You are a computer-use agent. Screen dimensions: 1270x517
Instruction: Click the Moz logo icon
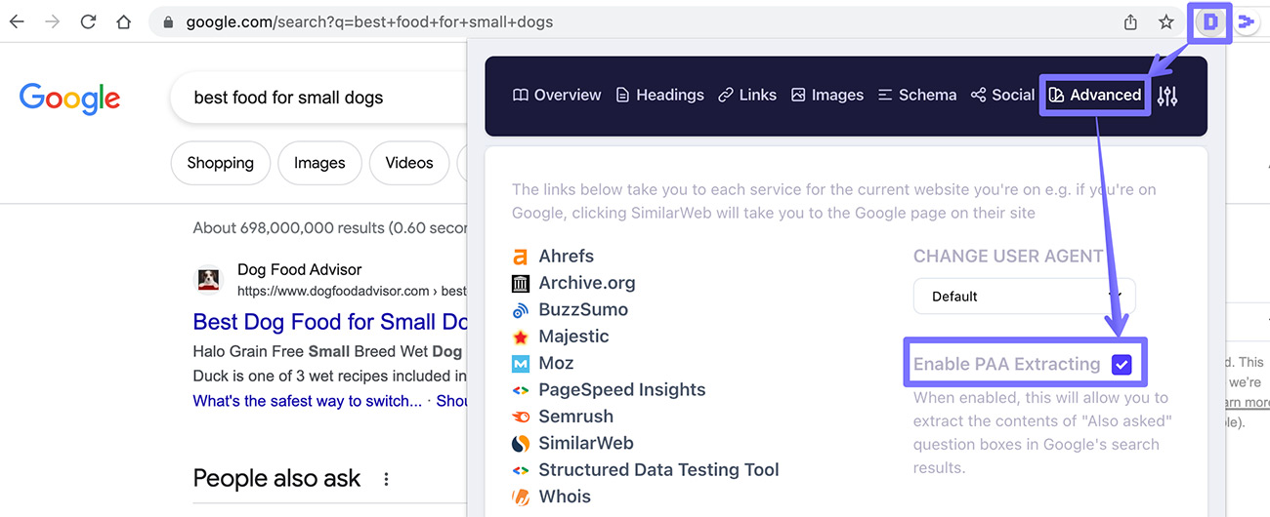pyautogui.click(x=520, y=363)
